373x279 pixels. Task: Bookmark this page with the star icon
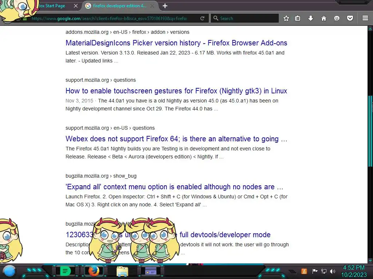coord(286,18)
